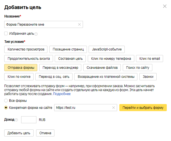Select Посещение страниц condition type
The width and height of the screenshot is (171, 141).
pos(68,49)
